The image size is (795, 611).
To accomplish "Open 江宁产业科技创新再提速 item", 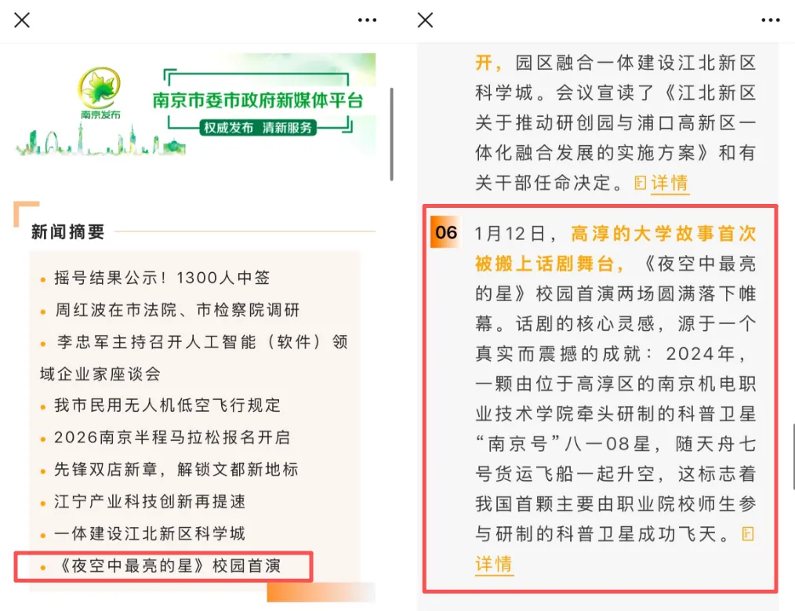I will click(150, 501).
